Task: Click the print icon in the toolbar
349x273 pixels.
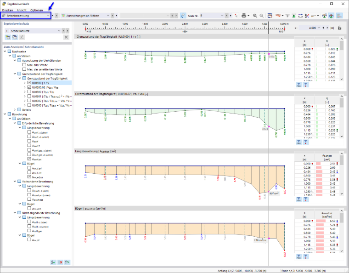Action: [x=244, y=16]
